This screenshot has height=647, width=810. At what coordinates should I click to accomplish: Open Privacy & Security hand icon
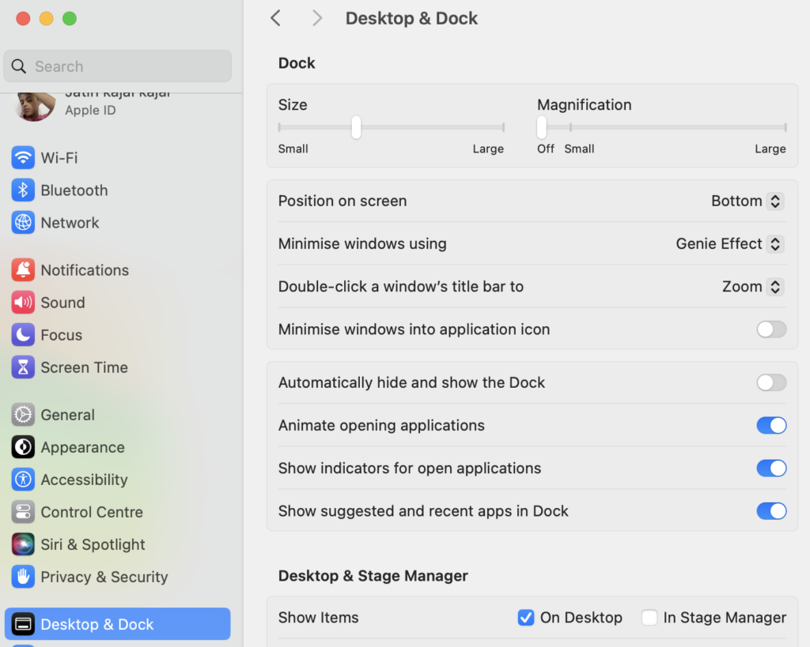coord(23,577)
